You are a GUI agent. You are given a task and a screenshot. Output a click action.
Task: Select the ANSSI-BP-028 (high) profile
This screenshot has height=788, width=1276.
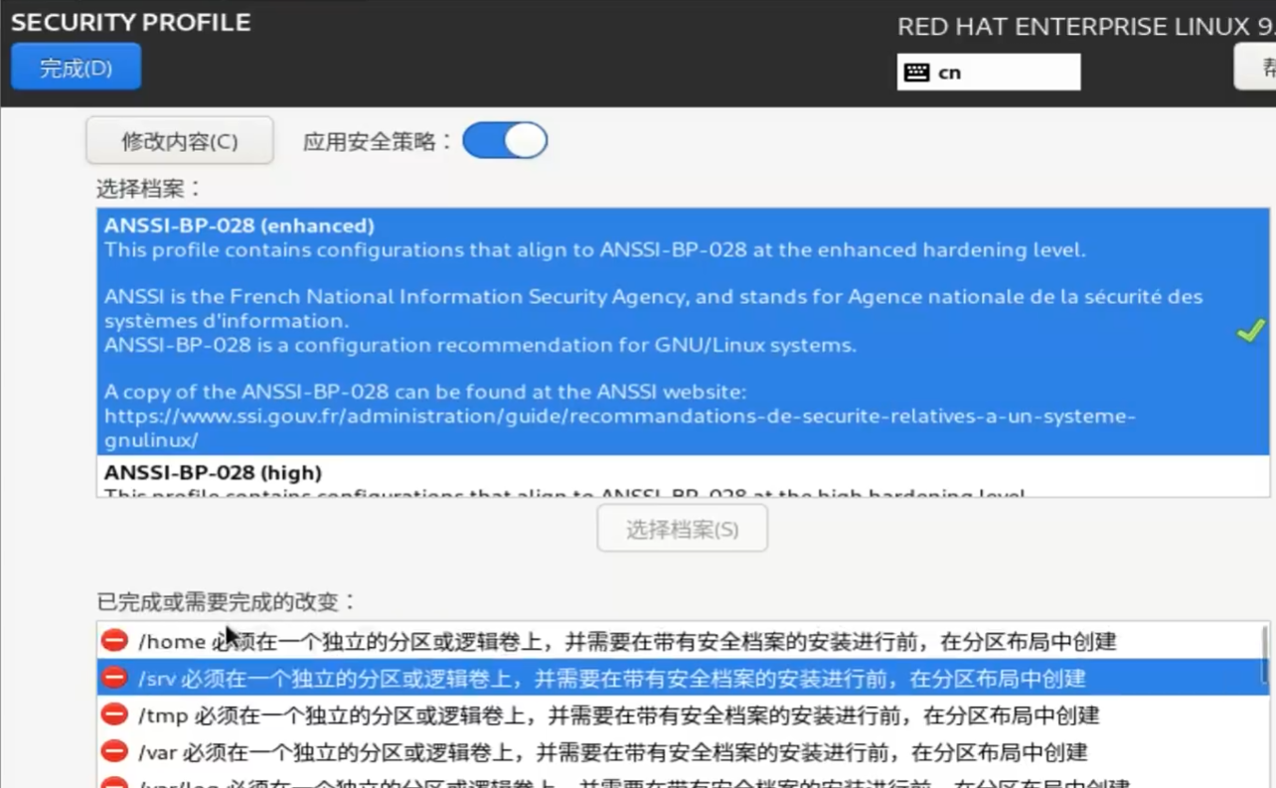213,473
